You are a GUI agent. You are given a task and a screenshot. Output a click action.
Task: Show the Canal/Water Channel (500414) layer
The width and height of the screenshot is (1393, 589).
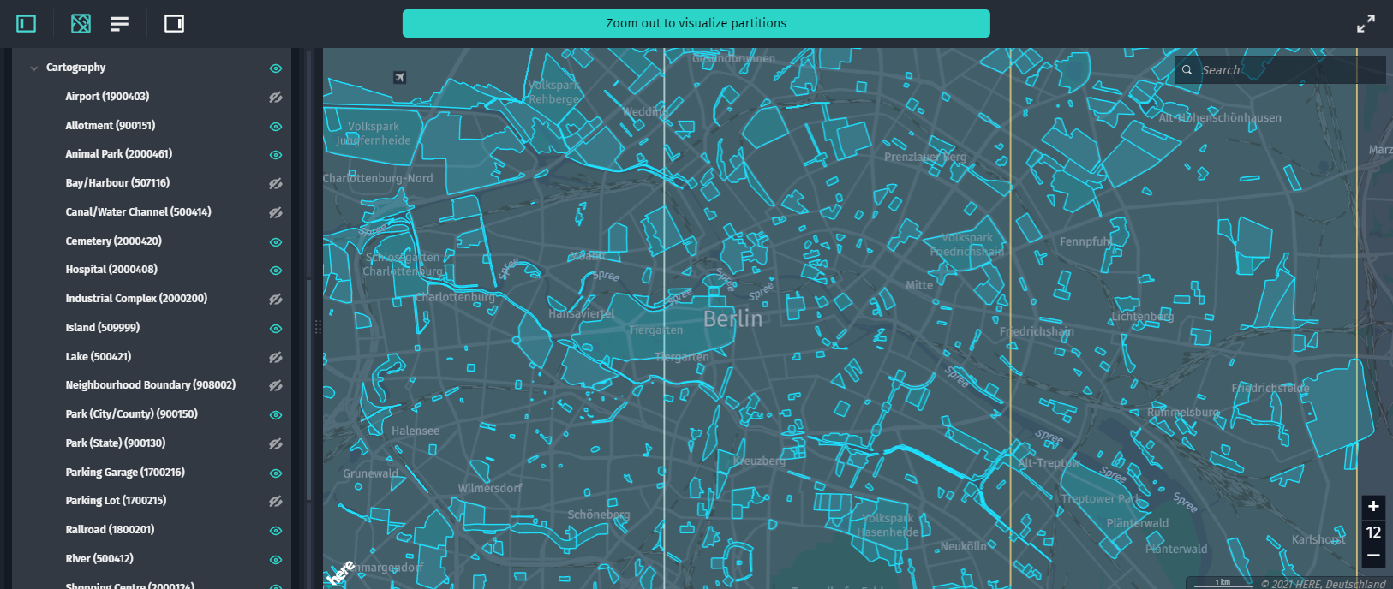[276, 212]
